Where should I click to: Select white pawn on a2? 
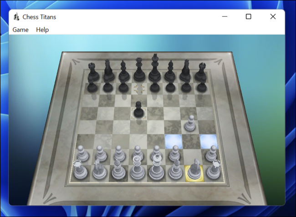(x=82, y=153)
